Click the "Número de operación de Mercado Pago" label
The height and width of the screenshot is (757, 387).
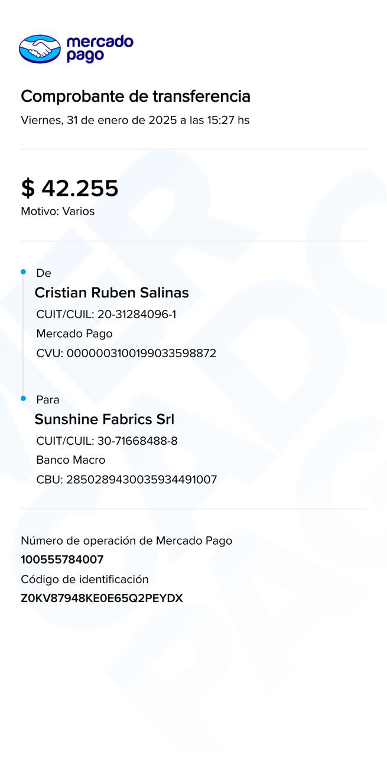point(126,541)
